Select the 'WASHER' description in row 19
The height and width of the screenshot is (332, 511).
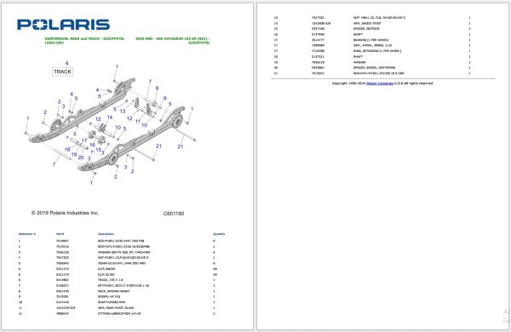click(x=359, y=62)
